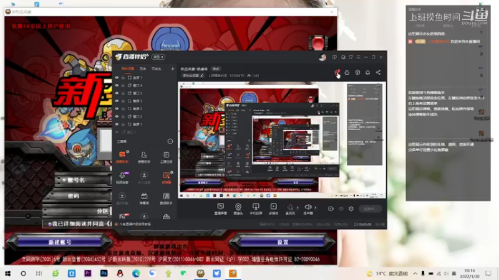Open the hamburger menu in streaming app
The height and width of the screenshot is (280, 499).
[x=358, y=57]
